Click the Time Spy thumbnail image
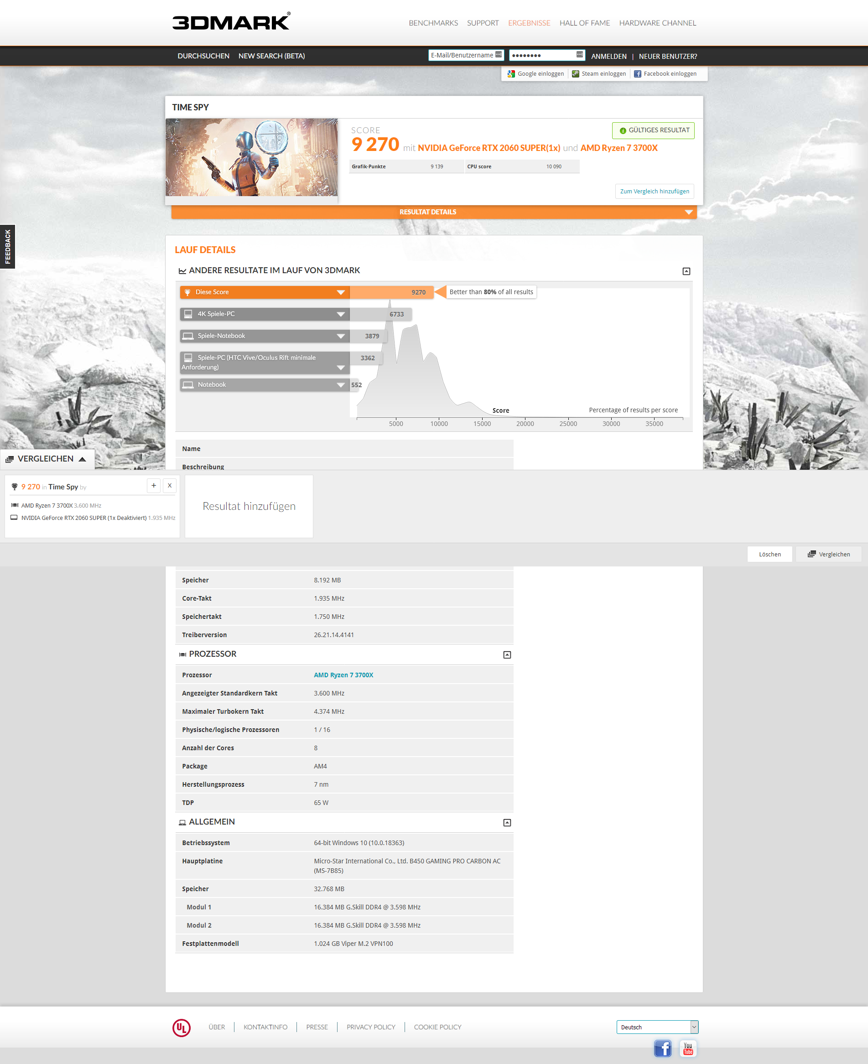868x1064 pixels. pos(251,157)
